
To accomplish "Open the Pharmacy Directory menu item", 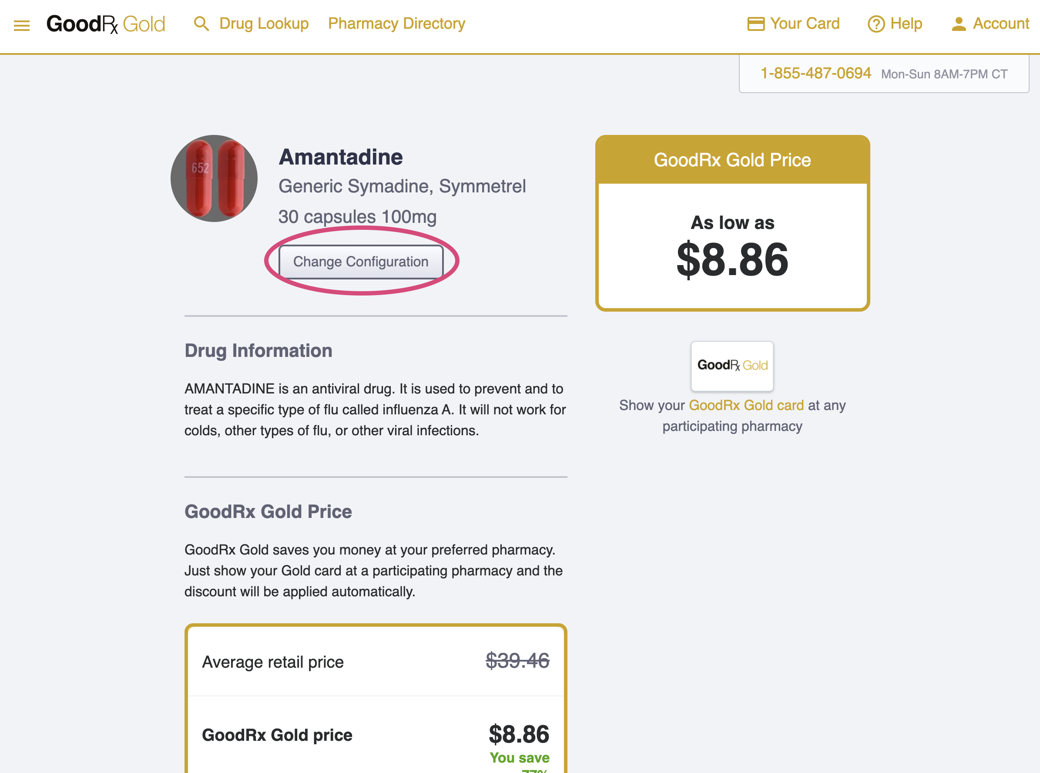I will pos(397,24).
